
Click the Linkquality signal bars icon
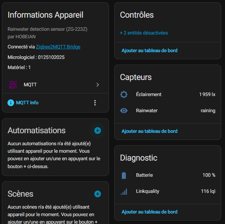click(x=124, y=191)
